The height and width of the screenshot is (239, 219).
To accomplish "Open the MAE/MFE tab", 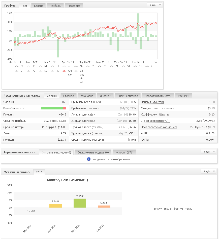I will pos(183,96).
